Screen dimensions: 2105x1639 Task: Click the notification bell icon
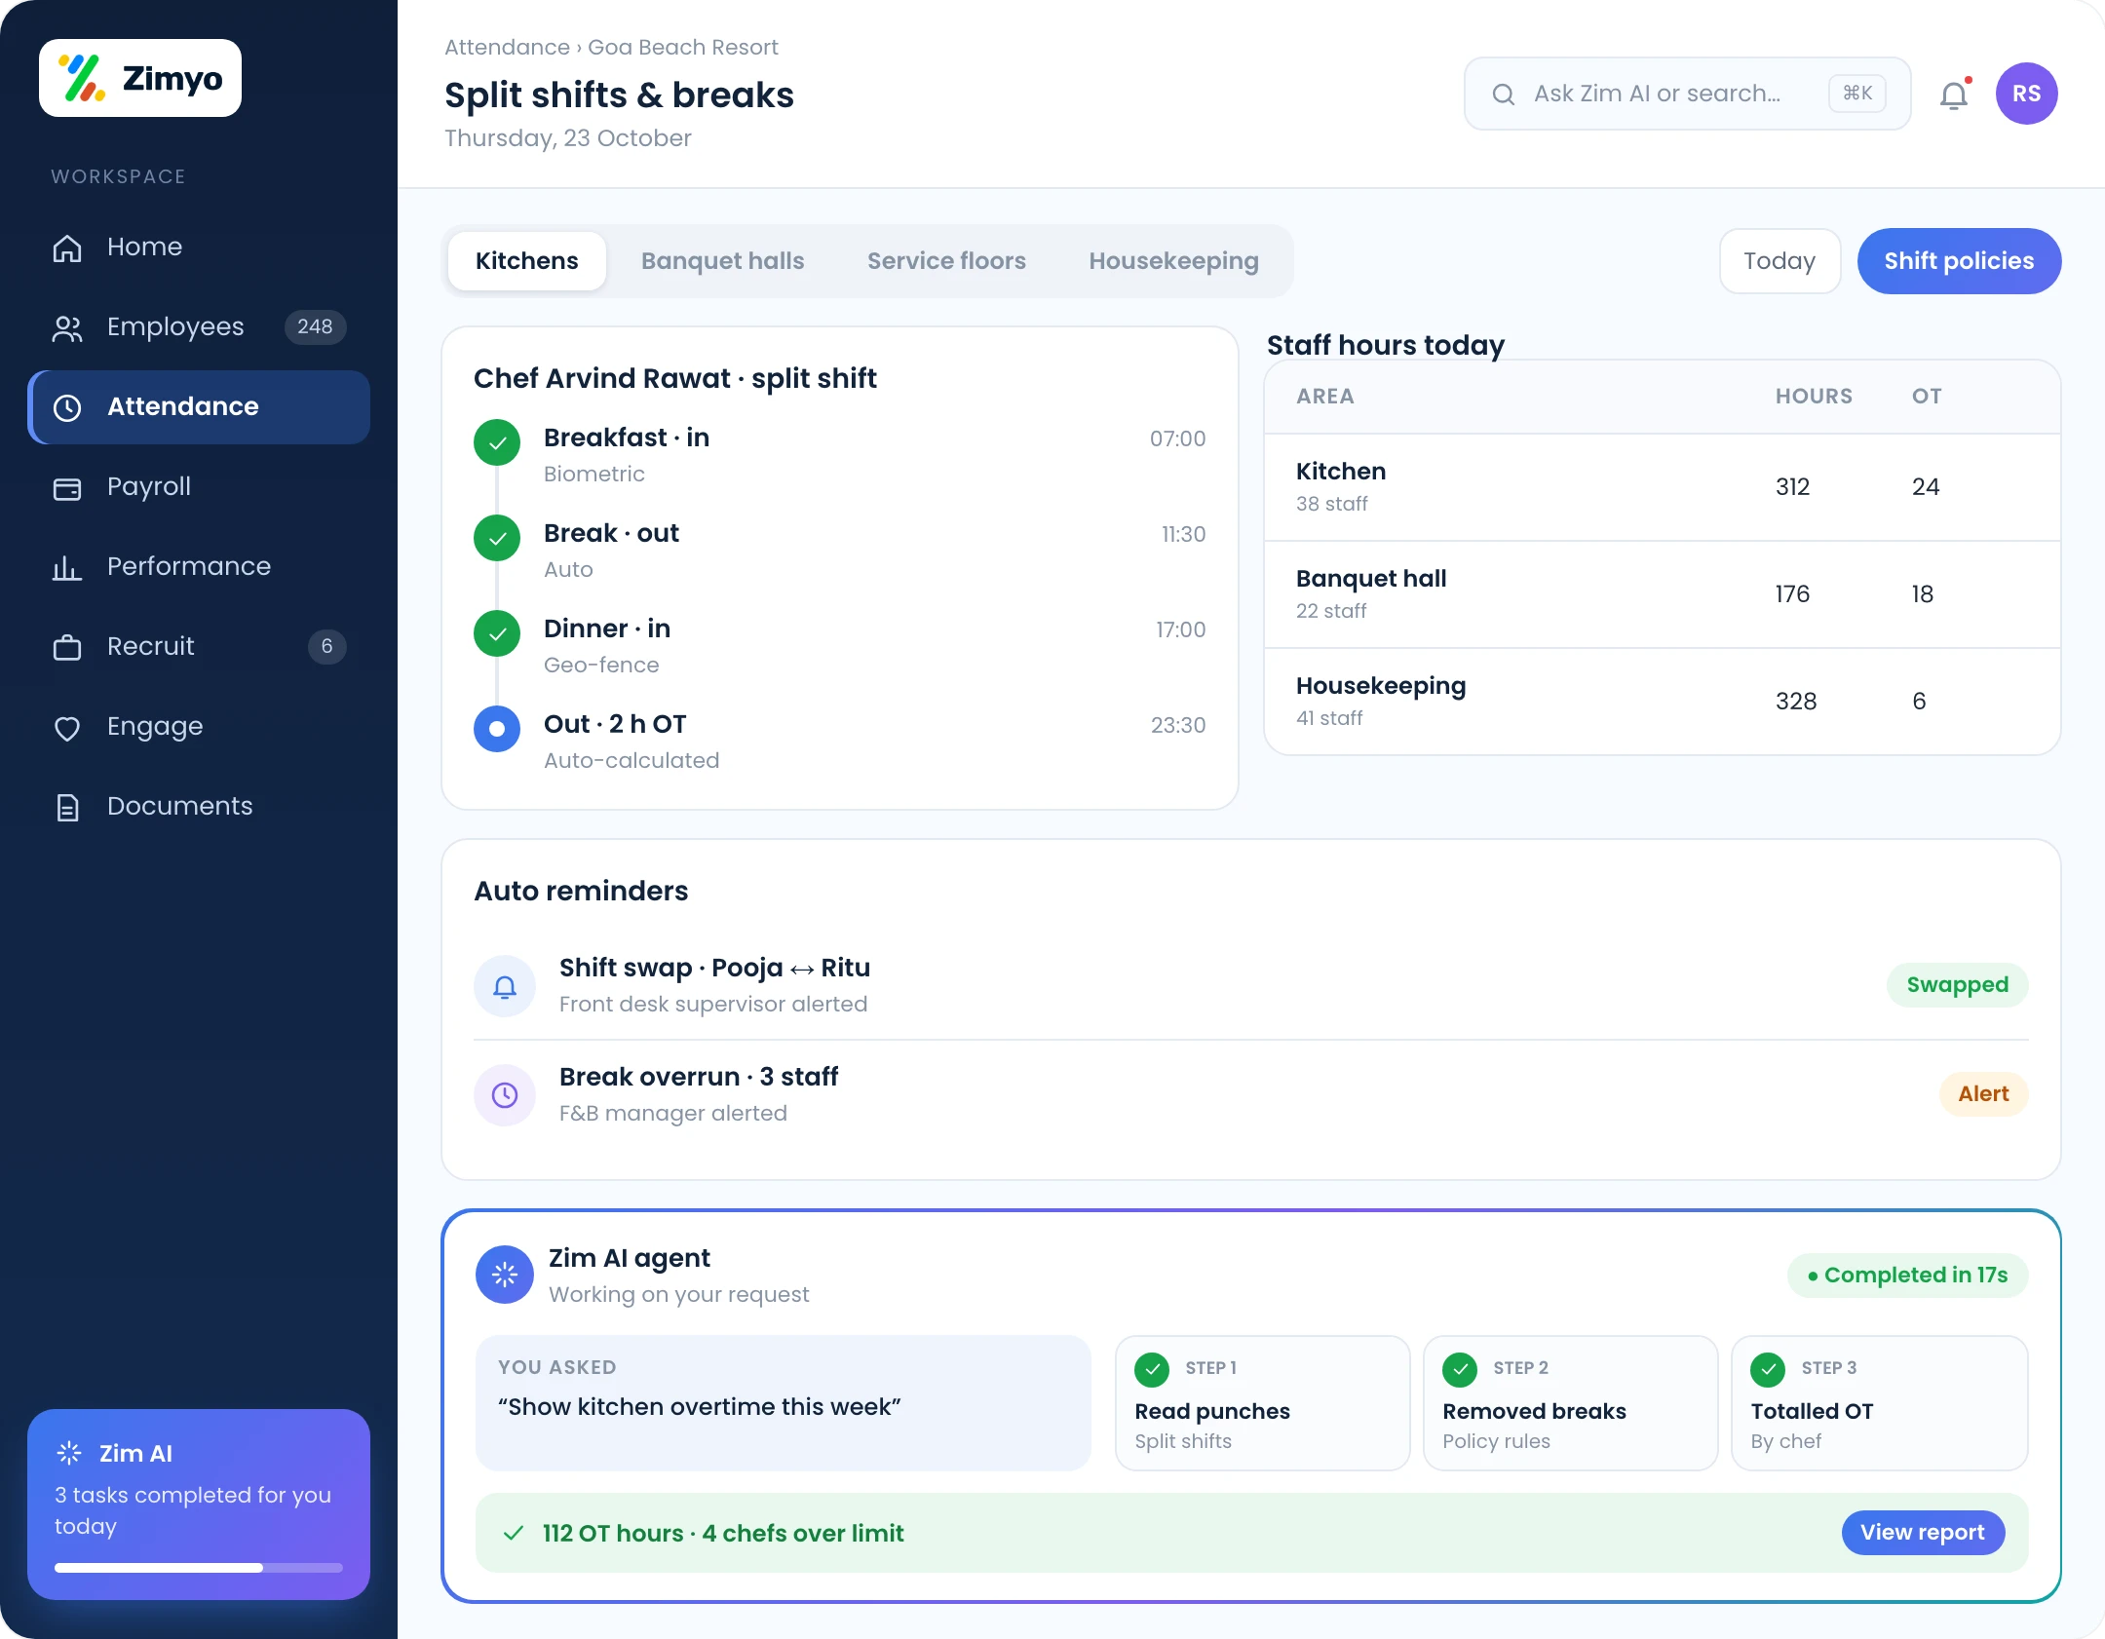1954,95
